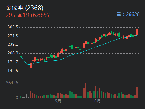Click the 271.3 price axis label
Image resolution: width=145 pixels, height=109 pixels.
point(13,36)
